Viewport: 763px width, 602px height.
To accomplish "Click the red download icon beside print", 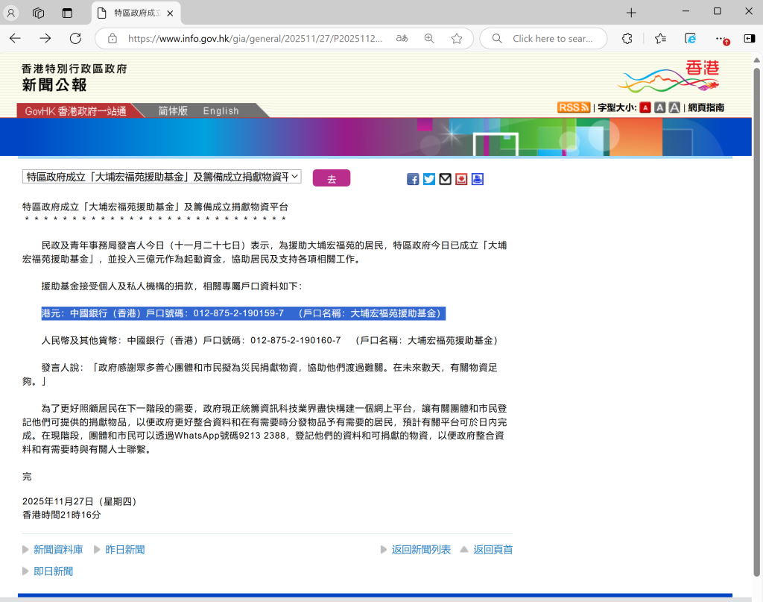I will click(x=461, y=179).
